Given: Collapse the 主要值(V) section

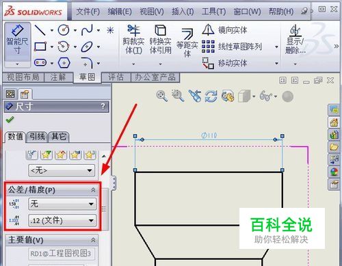Looking at the screenshot, I should 93,240.
